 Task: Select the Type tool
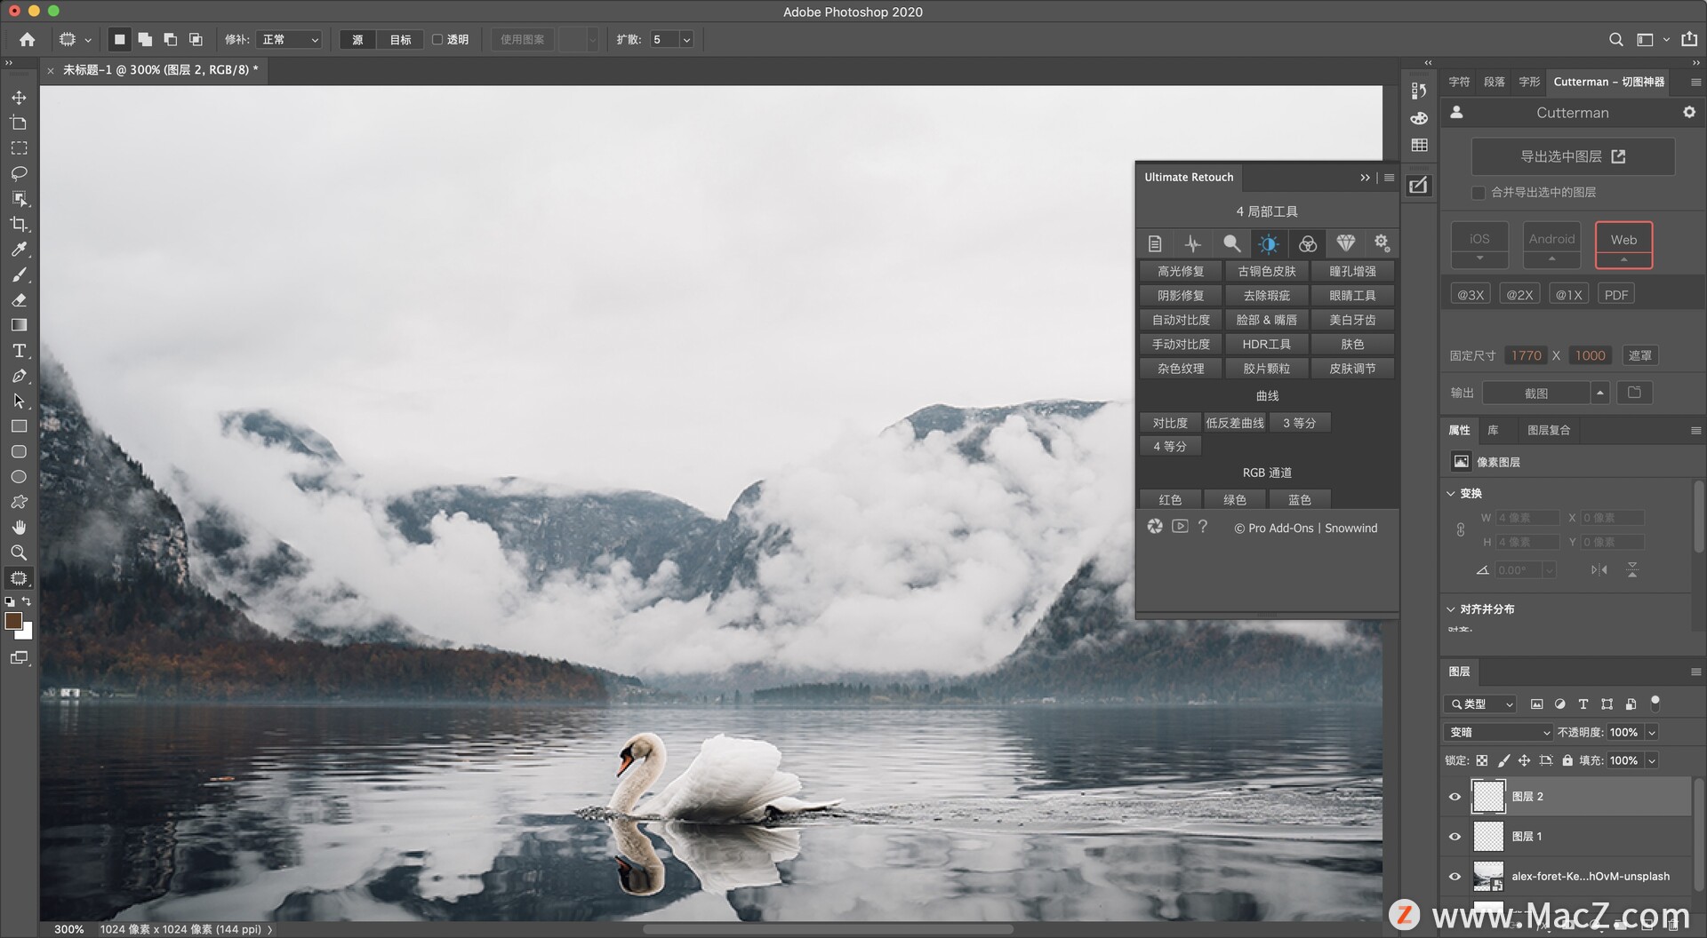(19, 351)
